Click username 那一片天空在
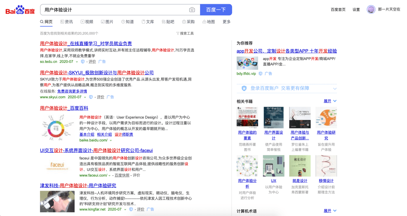 coord(389,9)
